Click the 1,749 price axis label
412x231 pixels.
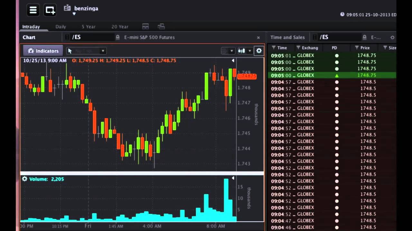(x=244, y=72)
